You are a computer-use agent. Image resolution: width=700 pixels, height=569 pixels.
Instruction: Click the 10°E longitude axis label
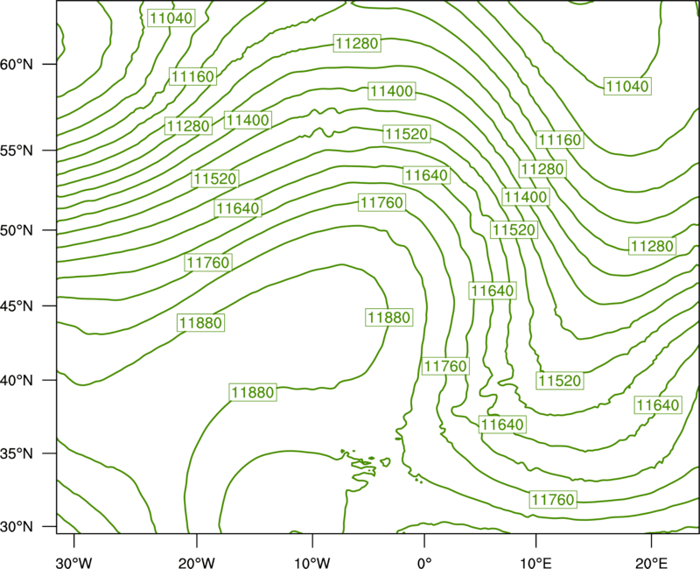click(x=535, y=563)
